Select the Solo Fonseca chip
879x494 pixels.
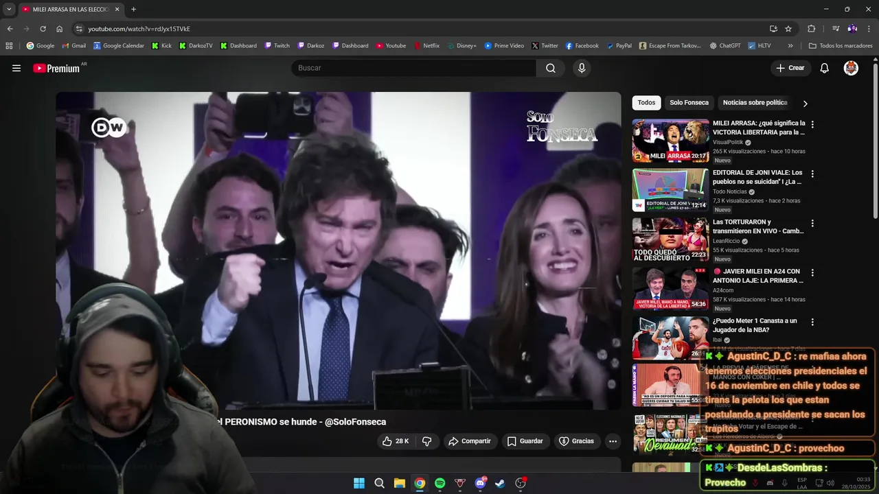689,102
